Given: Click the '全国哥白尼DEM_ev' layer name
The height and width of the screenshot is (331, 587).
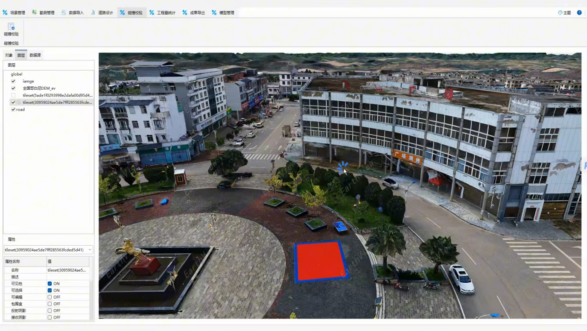Looking at the screenshot, I should pyautogui.click(x=39, y=88).
